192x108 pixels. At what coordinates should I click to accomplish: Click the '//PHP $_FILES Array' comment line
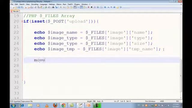click(x=49, y=16)
